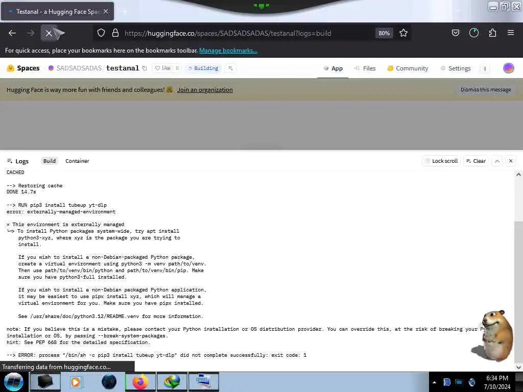This screenshot has width=523, height=392.
Task: Show hidden system tray icons
Action: click(x=434, y=382)
